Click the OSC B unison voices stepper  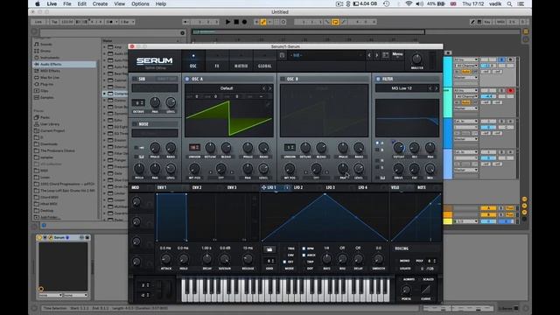coord(290,148)
